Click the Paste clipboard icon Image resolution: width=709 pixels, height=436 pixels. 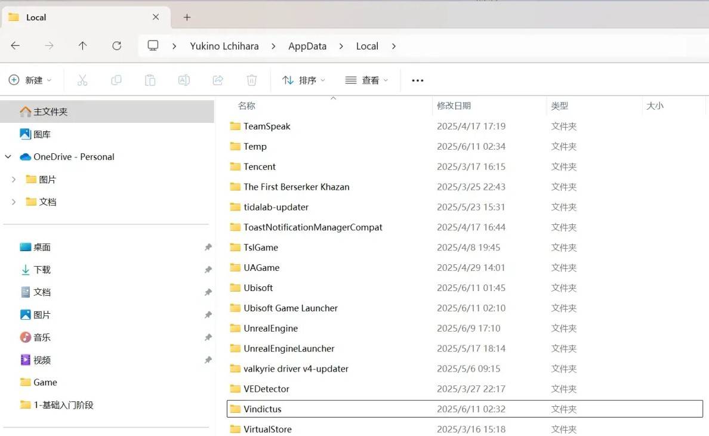click(x=150, y=81)
